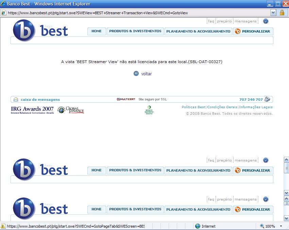
Task: Click the Site seguro por SSL text
Action: pos(152,99)
